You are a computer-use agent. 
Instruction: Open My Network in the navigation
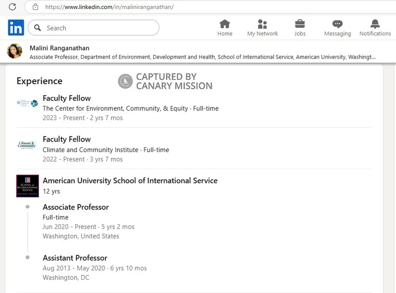pos(262,28)
